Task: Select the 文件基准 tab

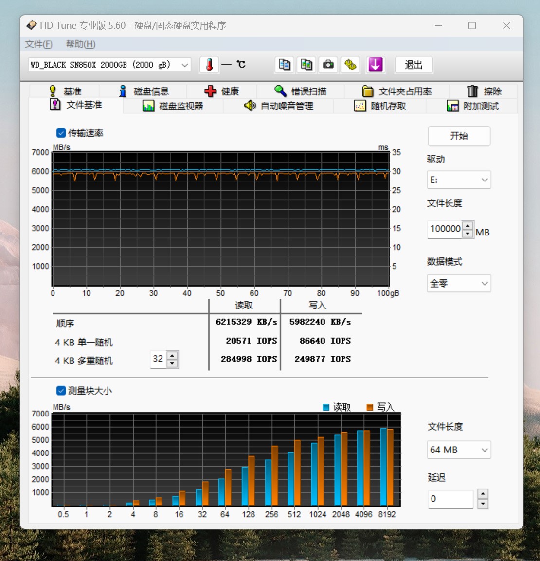Action: 76,105
